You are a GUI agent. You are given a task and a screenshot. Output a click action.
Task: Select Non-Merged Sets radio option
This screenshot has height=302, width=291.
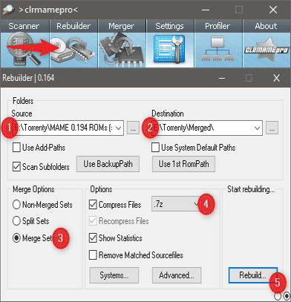coord(16,205)
